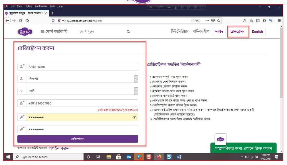287x165 pixels.
Task: Click the search magnifier icon in course search
Action: pos(128,32)
